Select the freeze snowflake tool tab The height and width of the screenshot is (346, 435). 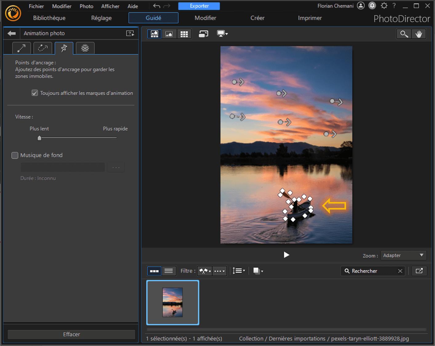coord(85,48)
